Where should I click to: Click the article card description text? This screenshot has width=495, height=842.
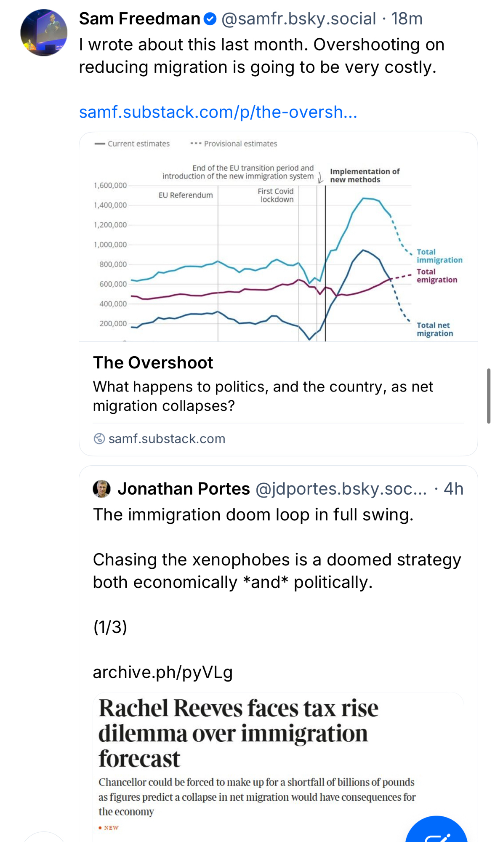[263, 396]
